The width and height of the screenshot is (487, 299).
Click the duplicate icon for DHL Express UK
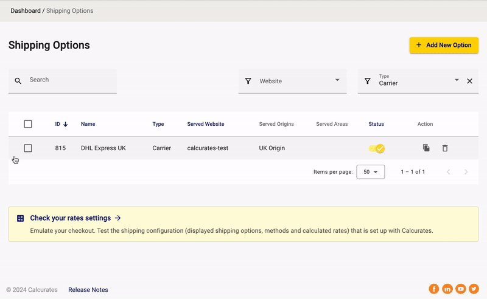click(426, 148)
